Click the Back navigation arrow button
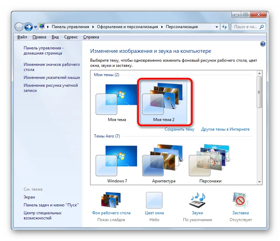 (19, 27)
